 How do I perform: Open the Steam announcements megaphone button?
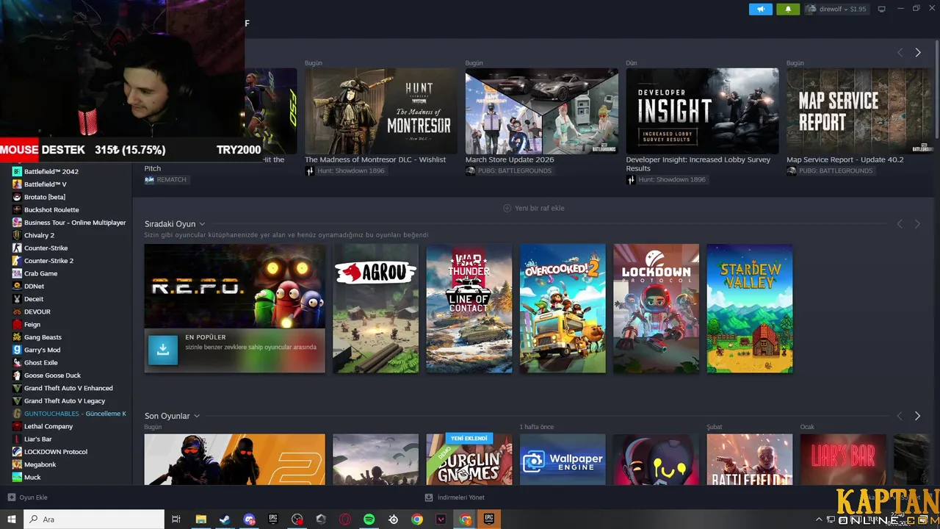point(760,9)
